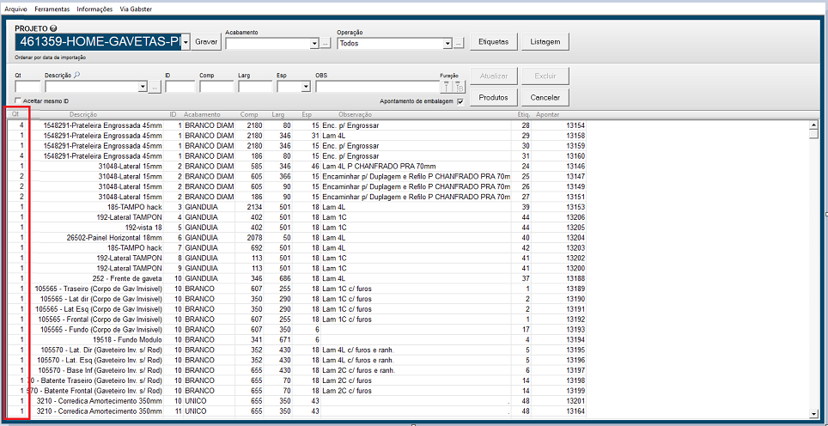Select row 26502-Painel Horizontal 18mm

pyautogui.click(x=295, y=238)
